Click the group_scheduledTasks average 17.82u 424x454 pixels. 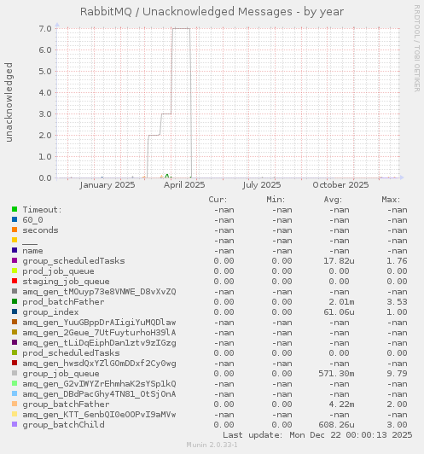click(339, 261)
